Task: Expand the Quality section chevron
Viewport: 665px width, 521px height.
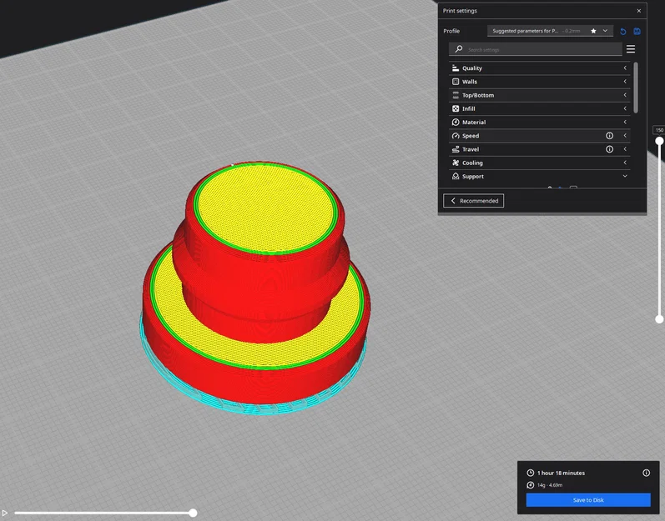Action: pyautogui.click(x=625, y=68)
